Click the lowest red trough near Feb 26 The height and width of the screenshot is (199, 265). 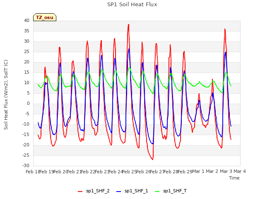click(x=152, y=159)
